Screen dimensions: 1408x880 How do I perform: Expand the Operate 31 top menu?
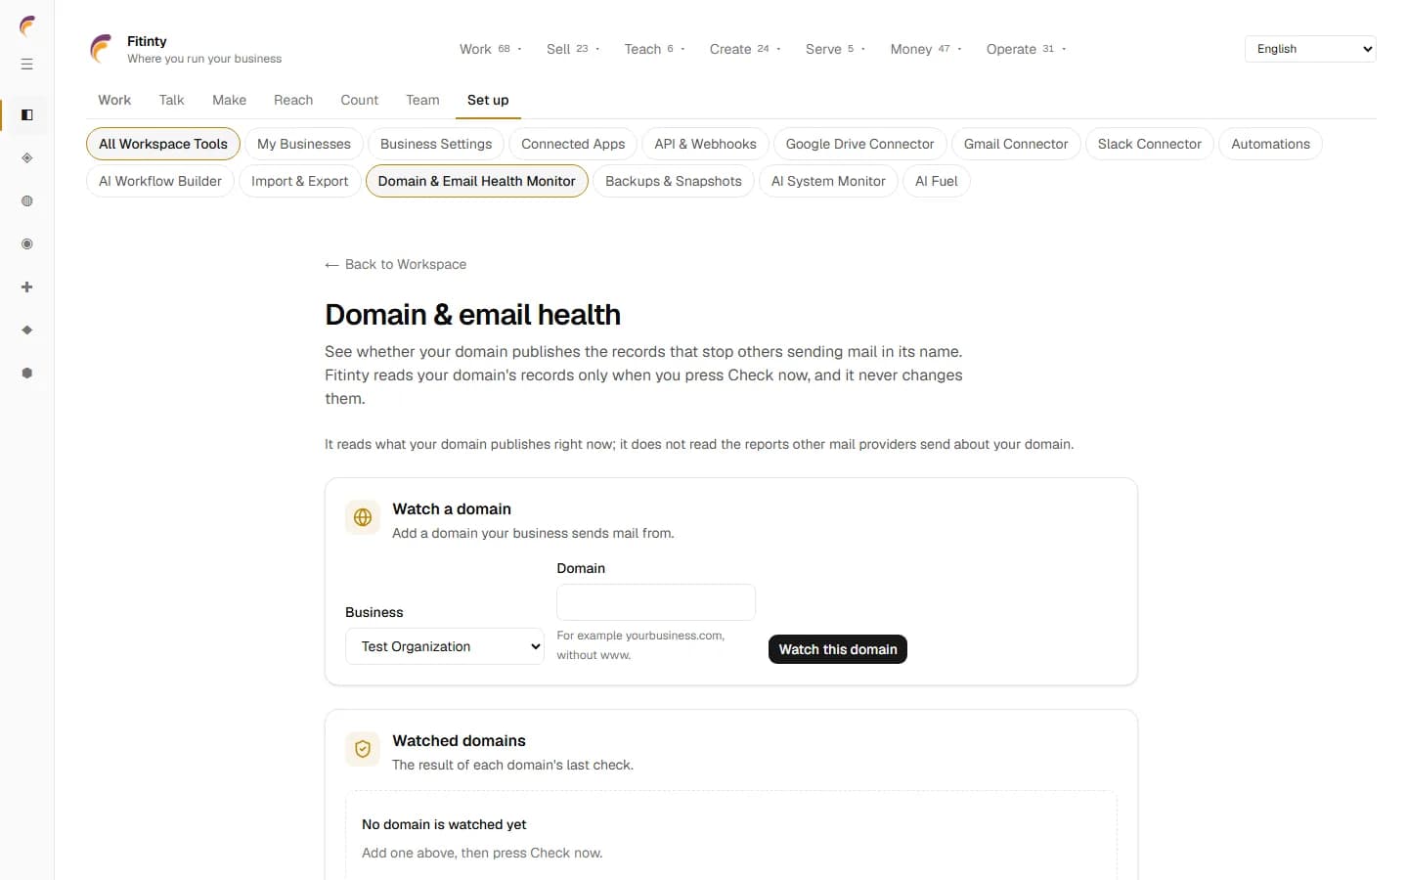pyautogui.click(x=1026, y=49)
